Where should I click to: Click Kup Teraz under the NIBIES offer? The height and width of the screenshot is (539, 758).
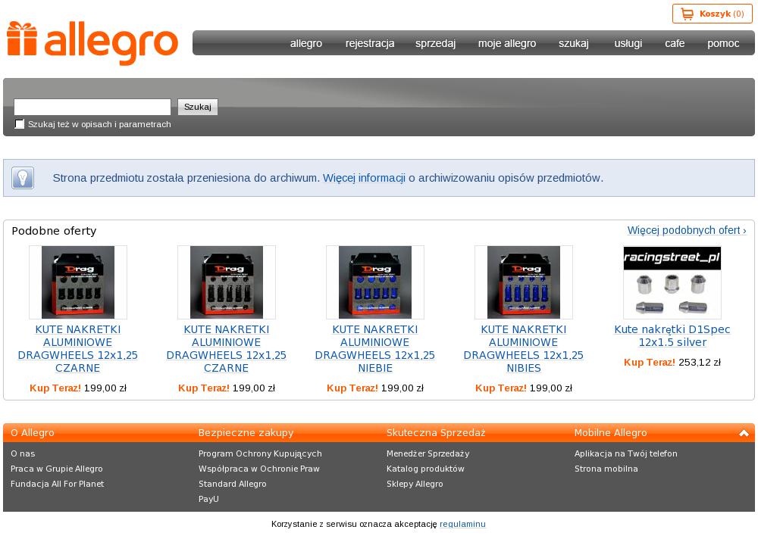(x=501, y=388)
